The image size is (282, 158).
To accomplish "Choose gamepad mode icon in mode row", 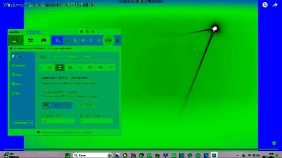I will (x=100, y=67).
